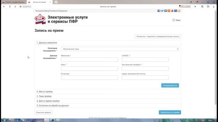
Task: Focus the 'СНИЛС' input field
Action: [x=145, y=60]
